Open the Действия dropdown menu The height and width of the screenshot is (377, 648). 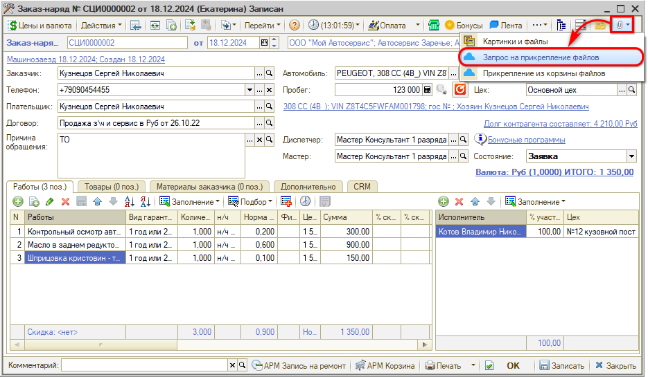[100, 26]
